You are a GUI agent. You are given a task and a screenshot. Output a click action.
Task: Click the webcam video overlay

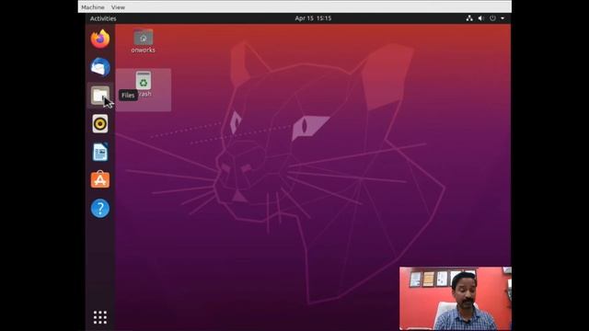pos(456,298)
